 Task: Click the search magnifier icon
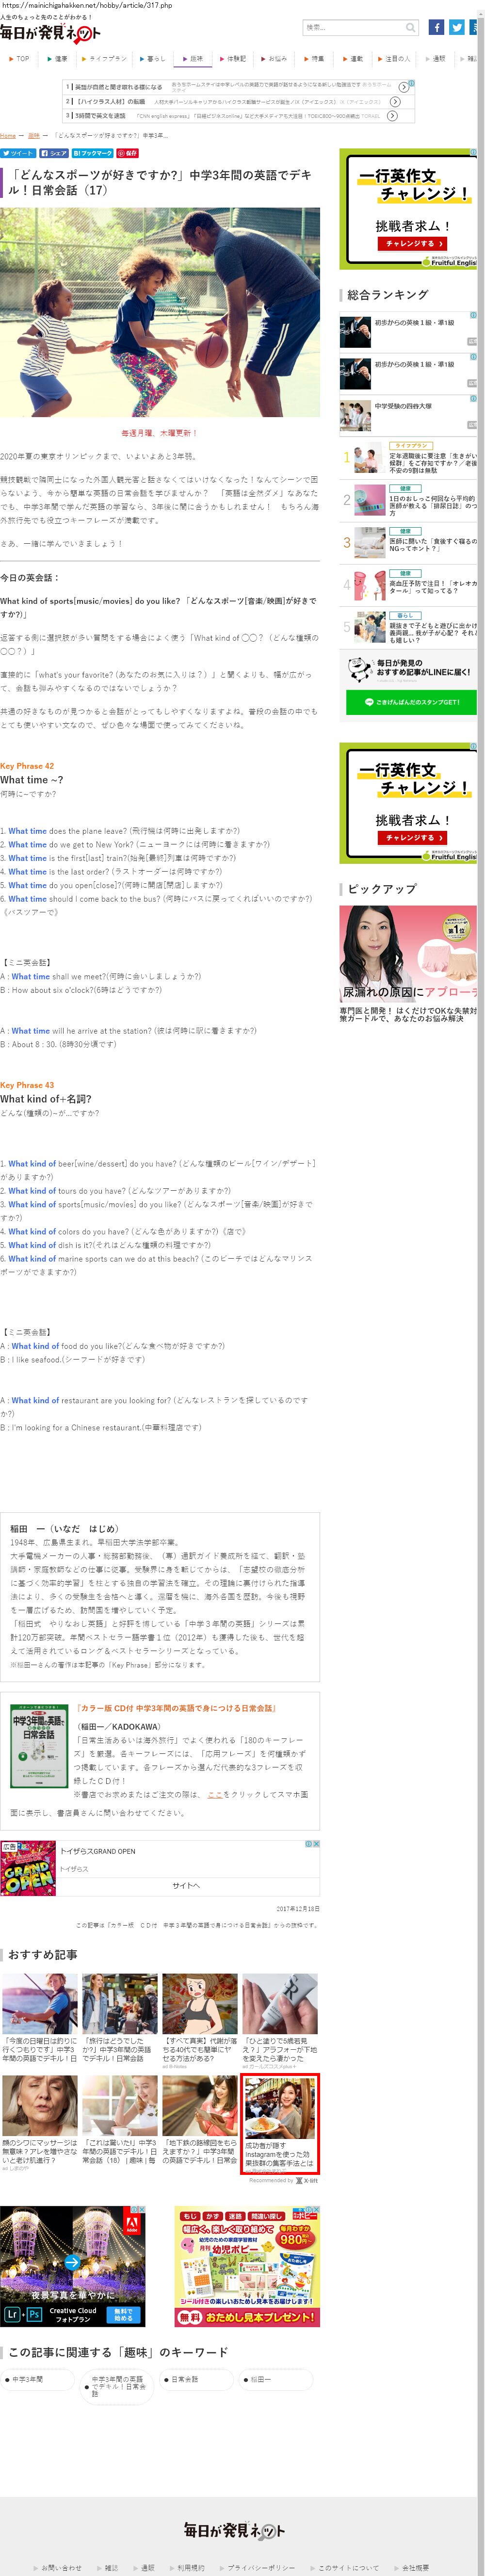[x=410, y=27]
